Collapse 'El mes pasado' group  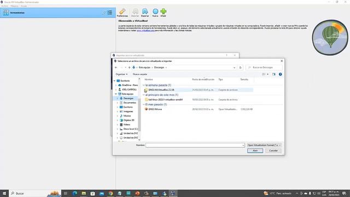click(144, 105)
